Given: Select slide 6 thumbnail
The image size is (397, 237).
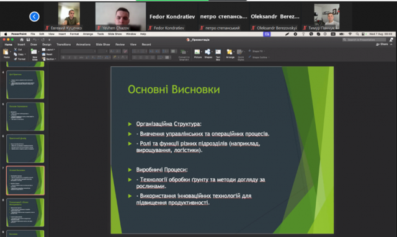Looking at the screenshot, I should [25, 149].
